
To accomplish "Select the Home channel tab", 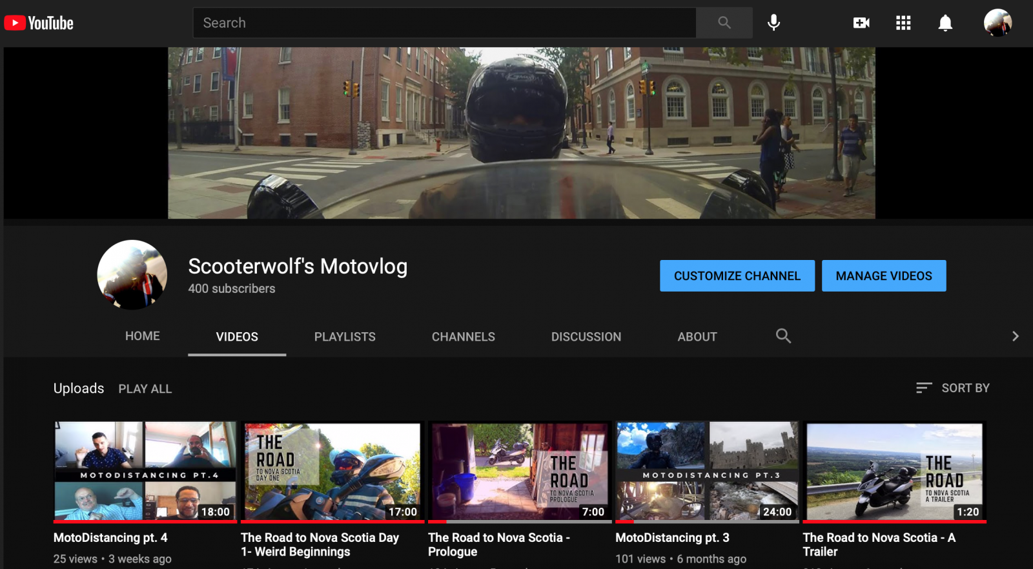I will point(142,336).
